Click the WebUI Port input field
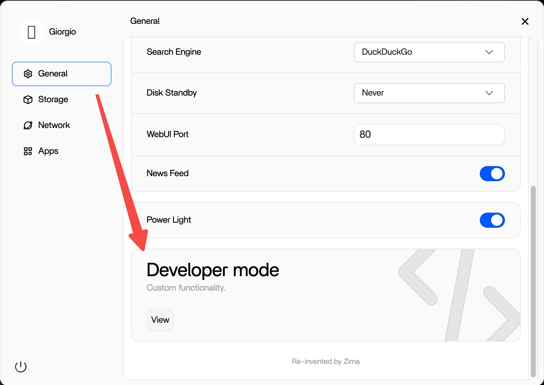This screenshot has width=544, height=385. [429, 135]
